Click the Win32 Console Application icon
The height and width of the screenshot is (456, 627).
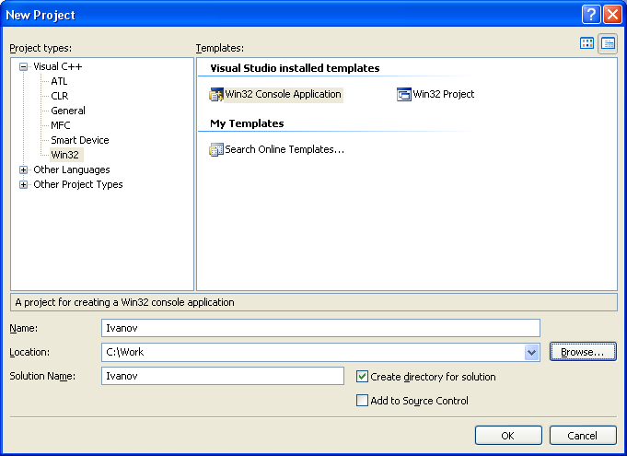point(216,95)
